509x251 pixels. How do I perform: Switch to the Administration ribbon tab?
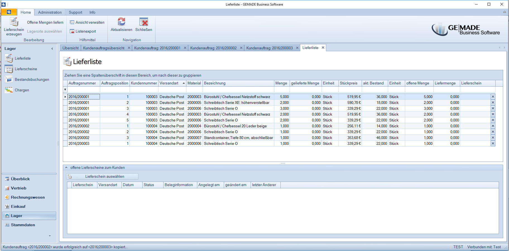click(50, 12)
